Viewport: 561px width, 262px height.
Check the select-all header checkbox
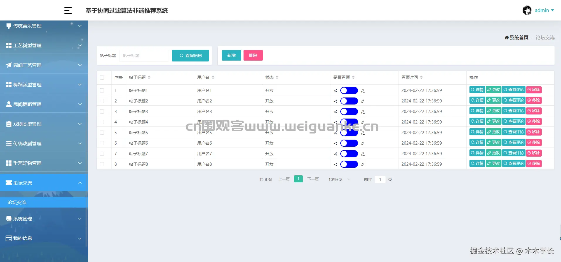coord(102,78)
